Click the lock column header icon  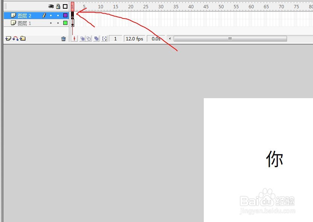[x=58, y=6]
